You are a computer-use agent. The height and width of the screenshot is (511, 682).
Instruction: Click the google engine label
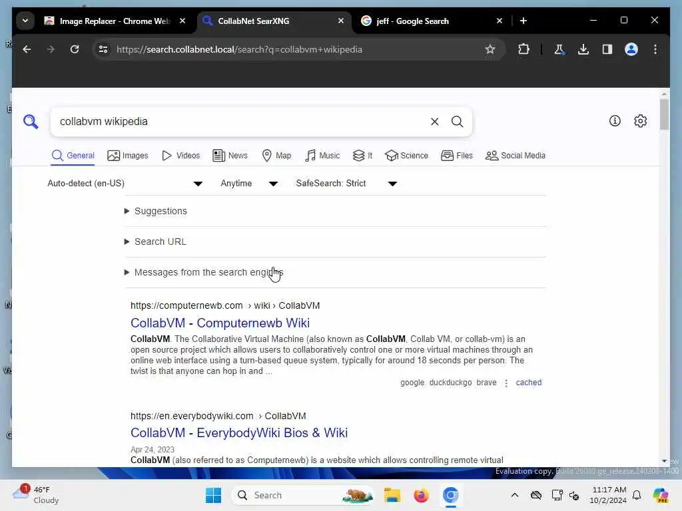(x=412, y=383)
